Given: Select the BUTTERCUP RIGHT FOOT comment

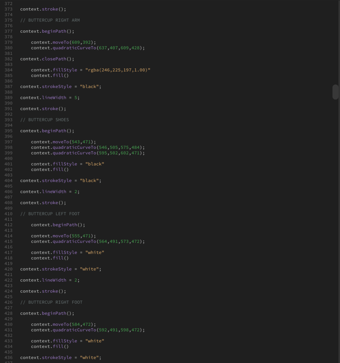Looking at the screenshot, I should coord(51,302).
